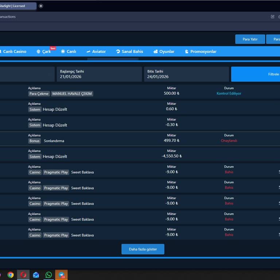Viewport: 280px width, 280px height.
Task: Open Telegram from the taskbar
Action: (61, 275)
